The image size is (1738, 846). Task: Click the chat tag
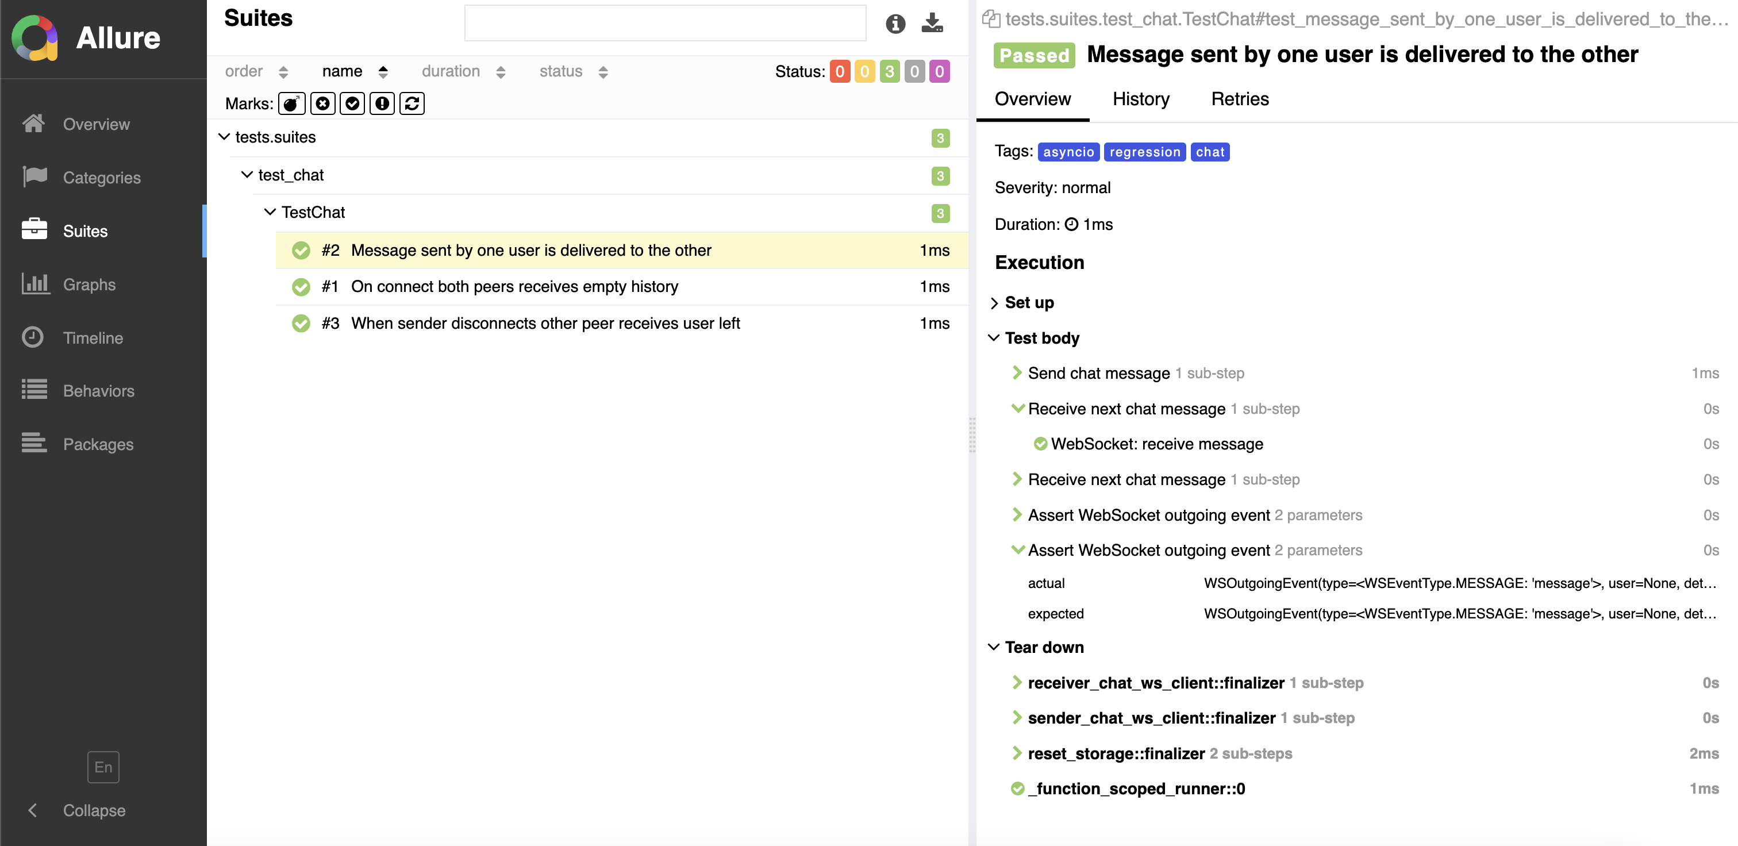1210,152
